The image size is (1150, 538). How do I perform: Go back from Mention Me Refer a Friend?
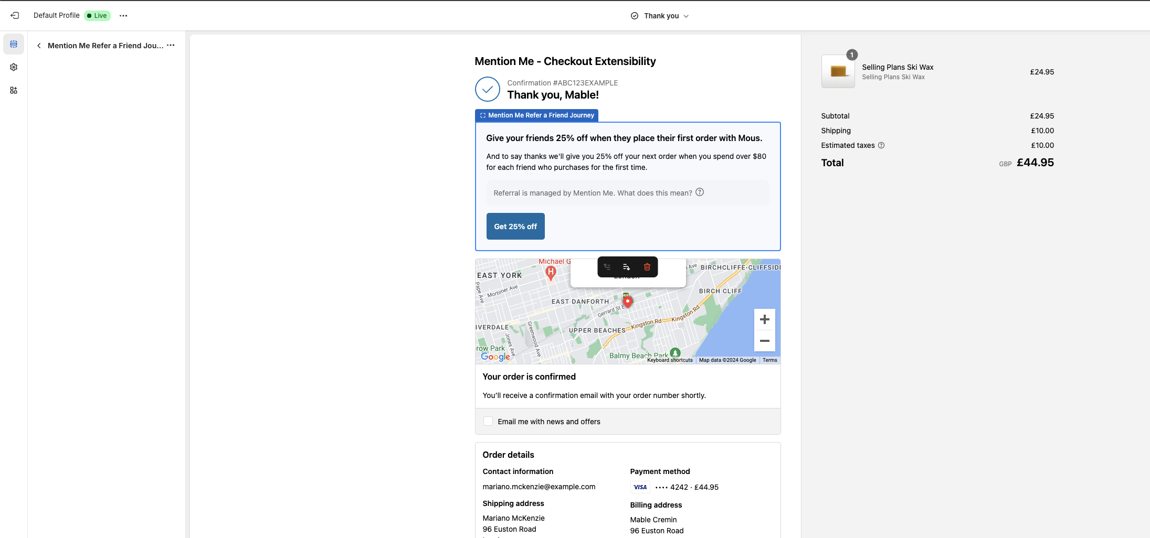(x=39, y=46)
